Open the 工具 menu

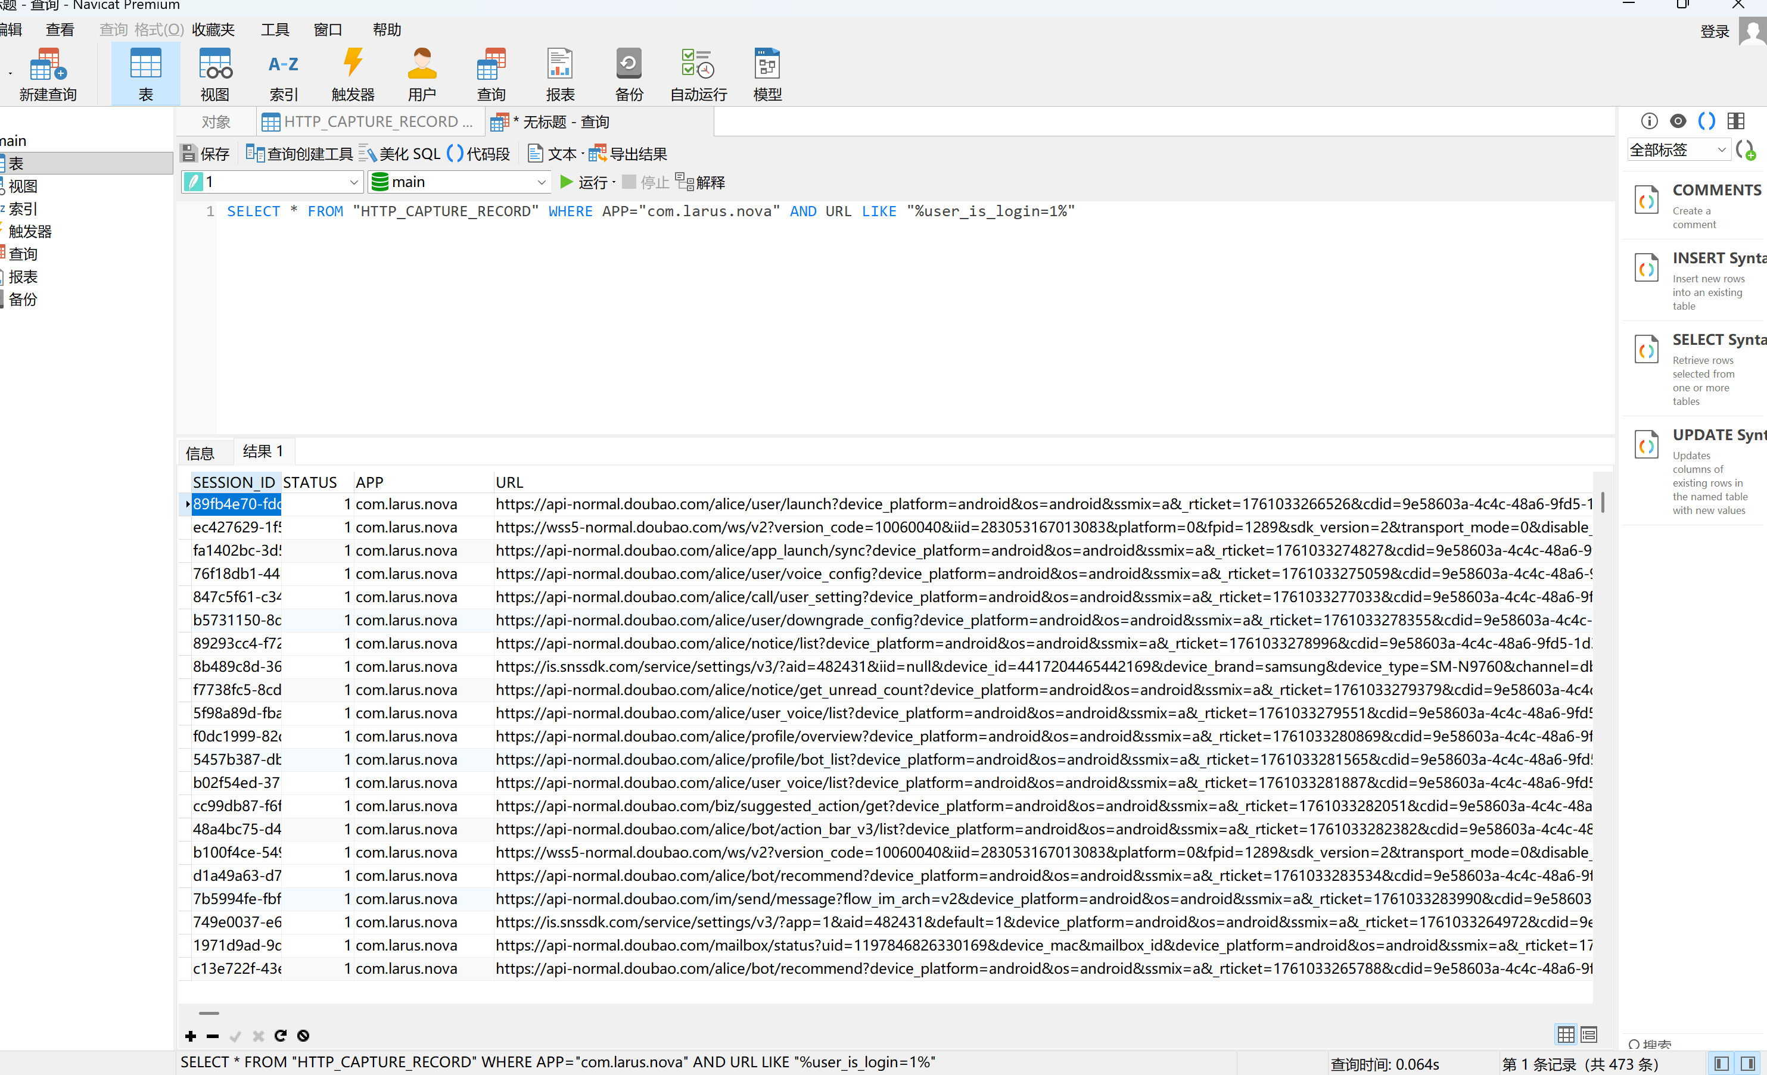click(274, 29)
